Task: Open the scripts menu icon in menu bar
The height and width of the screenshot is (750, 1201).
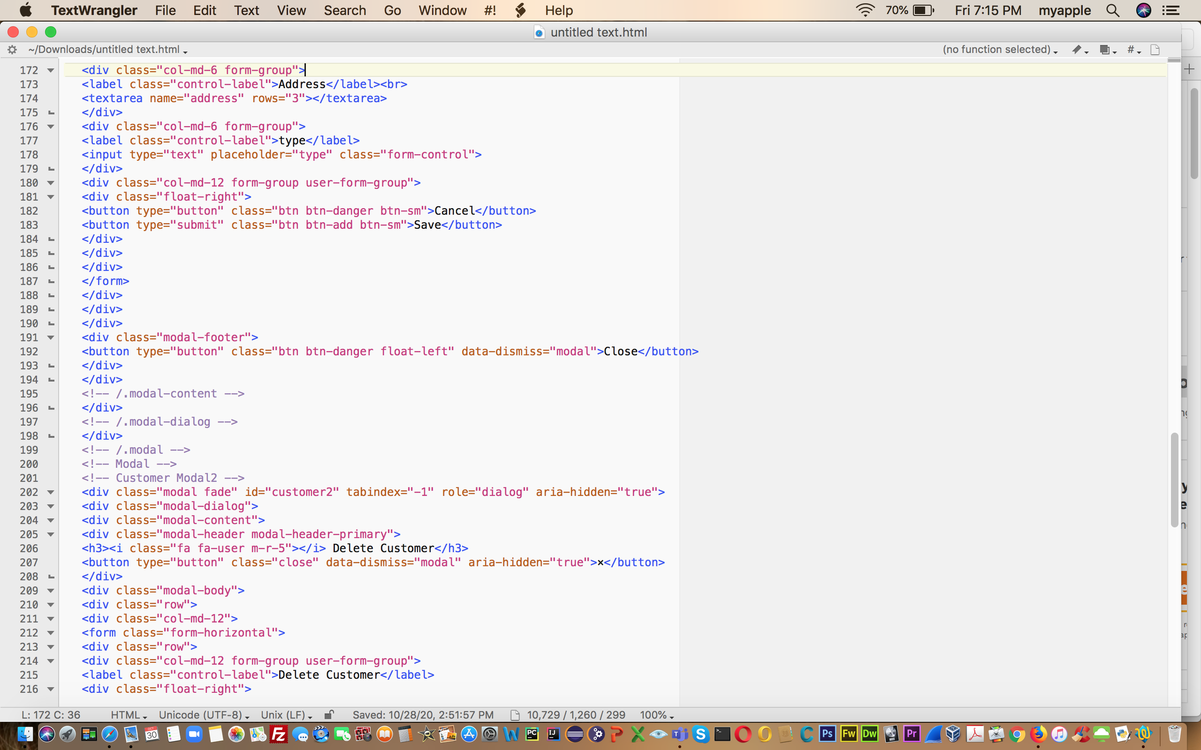Action: point(520,10)
